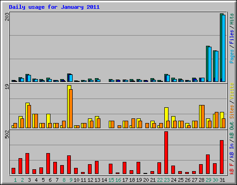Select day 9 on the x-axis
The width and height of the screenshot is (237, 185).
tap(71, 180)
